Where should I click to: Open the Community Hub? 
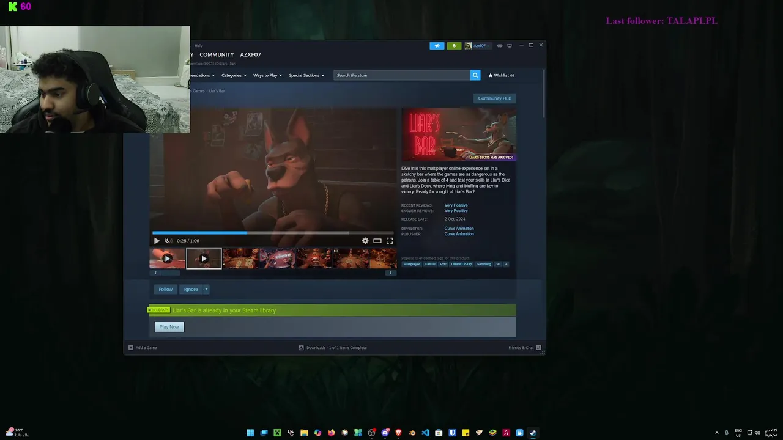(494, 98)
